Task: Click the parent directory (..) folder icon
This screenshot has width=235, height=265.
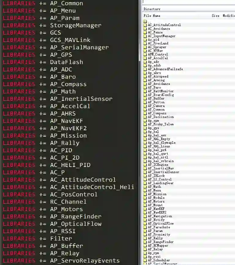Action: [x=145, y=21]
